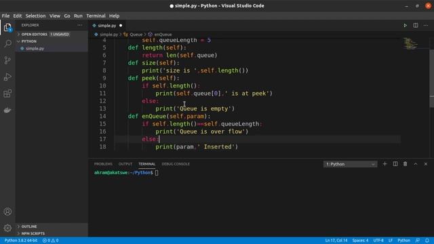Open the Extensions view
434x244 pixels.
click(x=7, y=94)
